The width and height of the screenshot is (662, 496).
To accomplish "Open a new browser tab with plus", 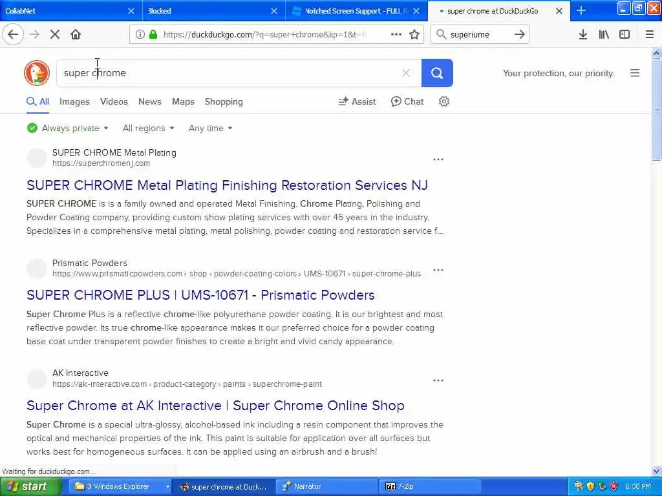I will tap(581, 10).
